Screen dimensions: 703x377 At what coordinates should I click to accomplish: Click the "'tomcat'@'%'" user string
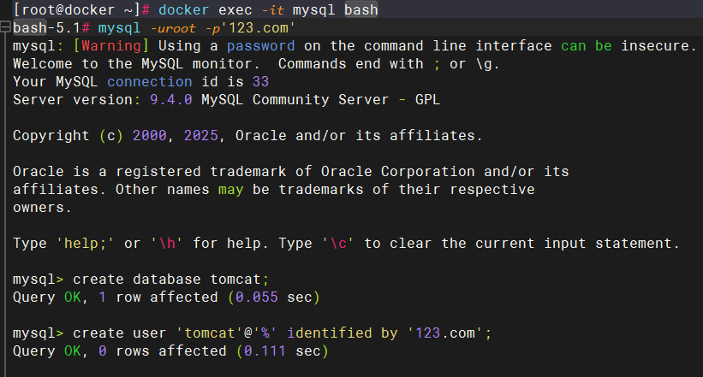pyautogui.click(x=226, y=333)
